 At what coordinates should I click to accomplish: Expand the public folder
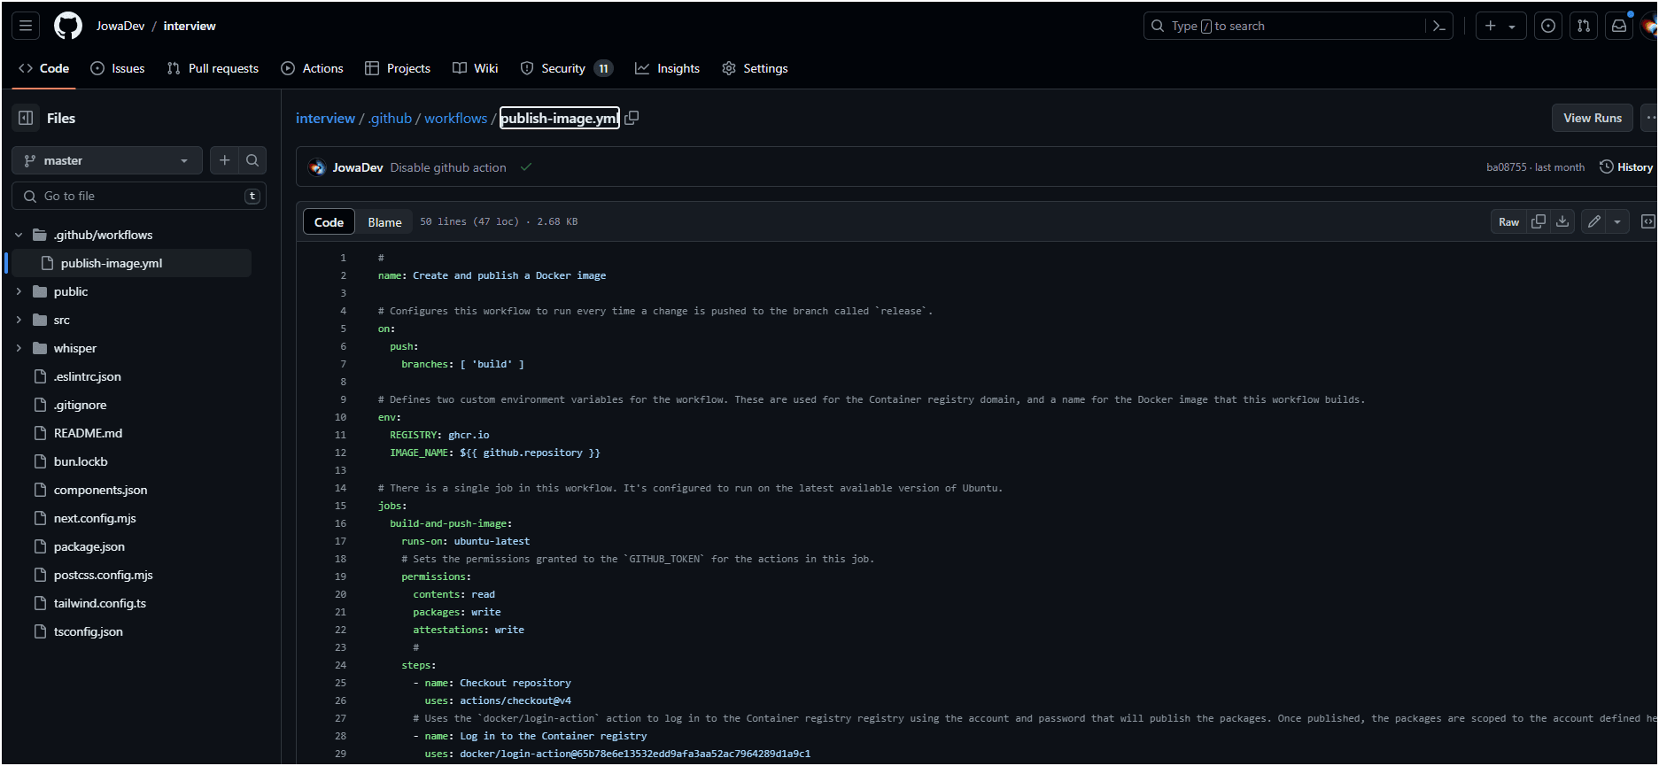19,291
